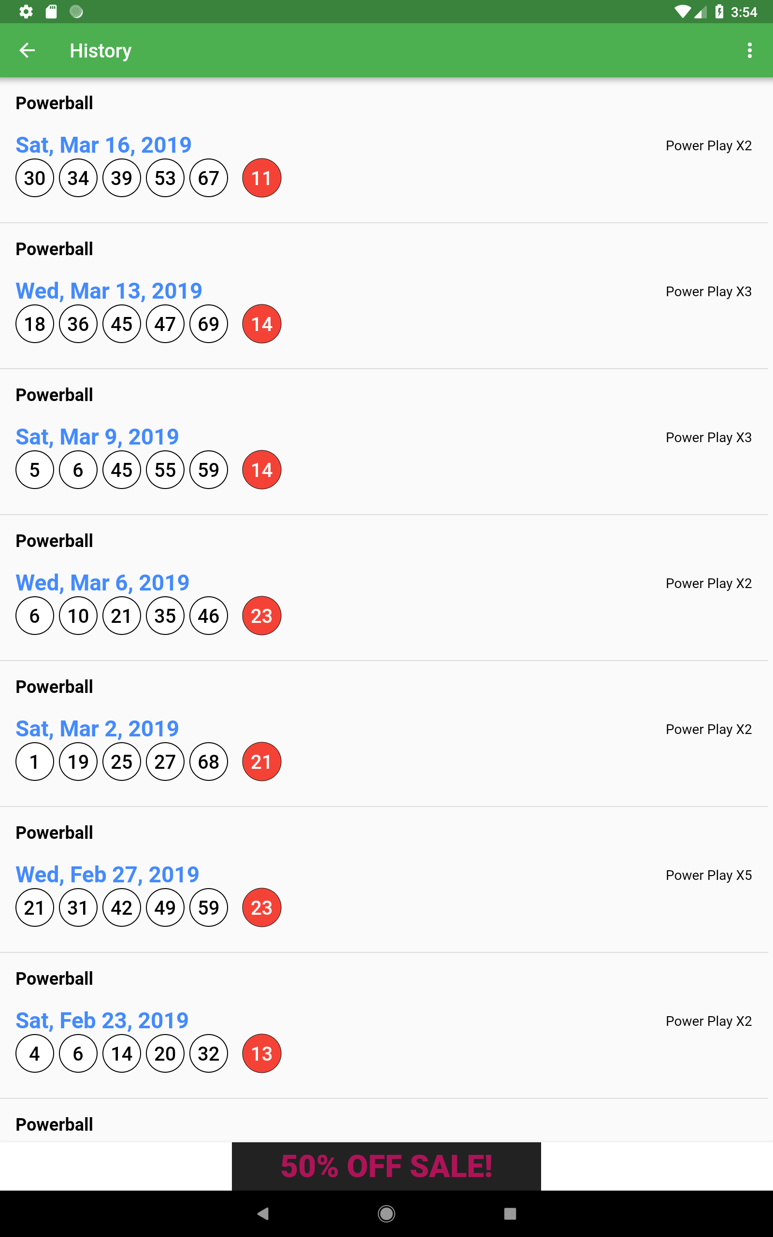Tap the 50% OFF SALE banner ad
The height and width of the screenshot is (1237, 773).
pos(386,1166)
